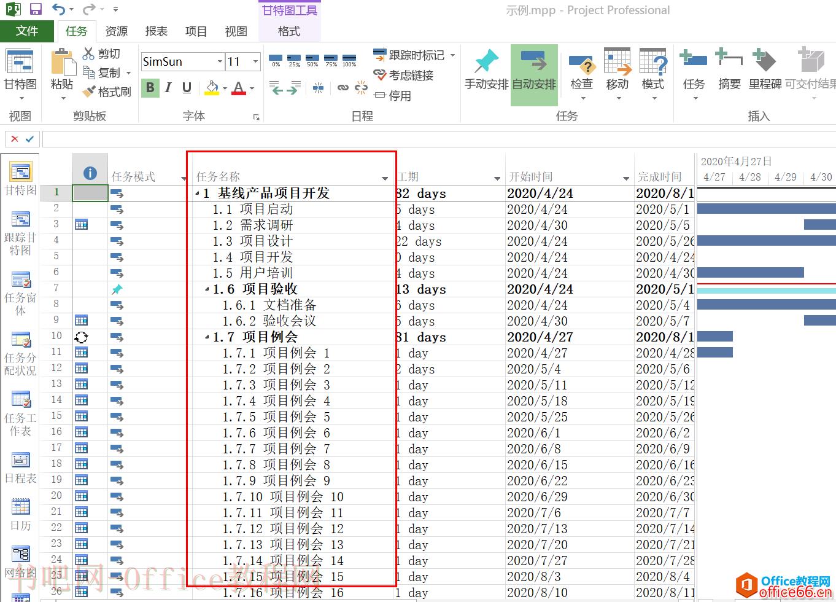The image size is (836, 602).
Task: Open the Gantt Chart view button
Action: coord(20,73)
